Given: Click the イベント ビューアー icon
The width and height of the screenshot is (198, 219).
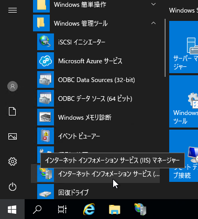Looking at the screenshot, I should tap(46, 136).
